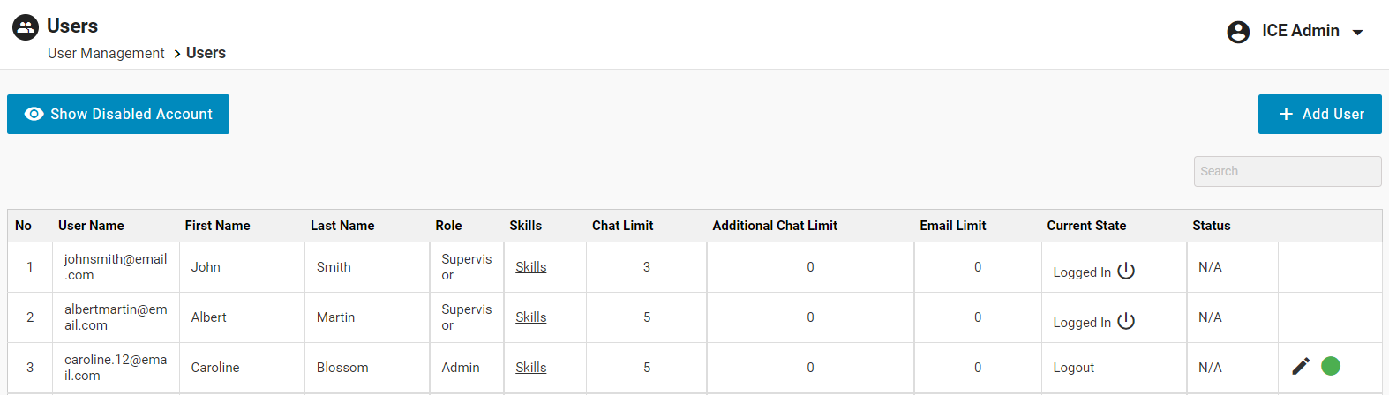Edit Caroline Blossom with the pencil icon
The height and width of the screenshot is (395, 1389).
coord(1301,366)
